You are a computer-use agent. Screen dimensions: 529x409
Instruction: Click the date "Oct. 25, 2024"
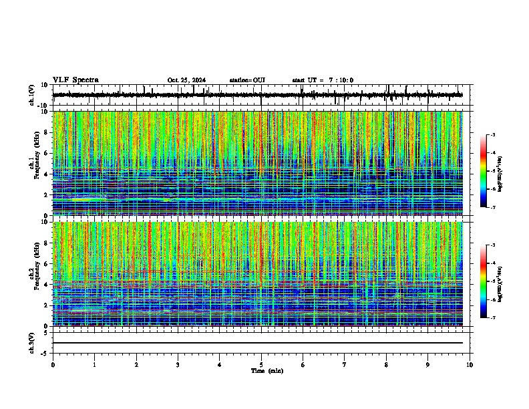[x=186, y=80]
